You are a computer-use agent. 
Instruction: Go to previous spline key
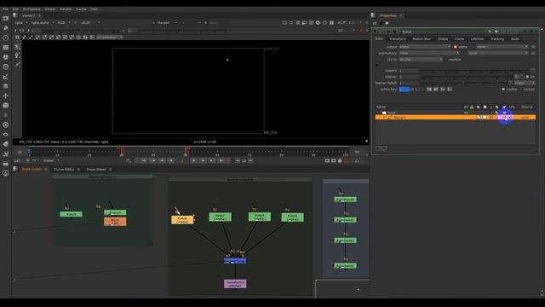click(x=429, y=90)
